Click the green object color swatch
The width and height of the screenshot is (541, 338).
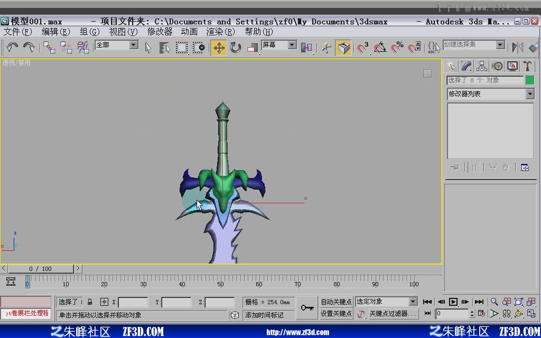click(529, 80)
